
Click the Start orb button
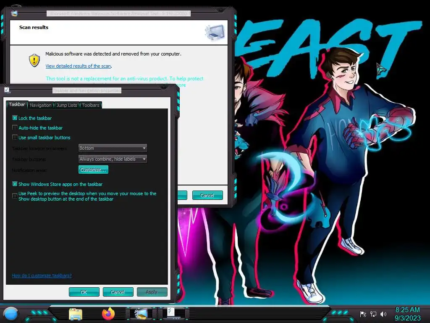point(11,314)
